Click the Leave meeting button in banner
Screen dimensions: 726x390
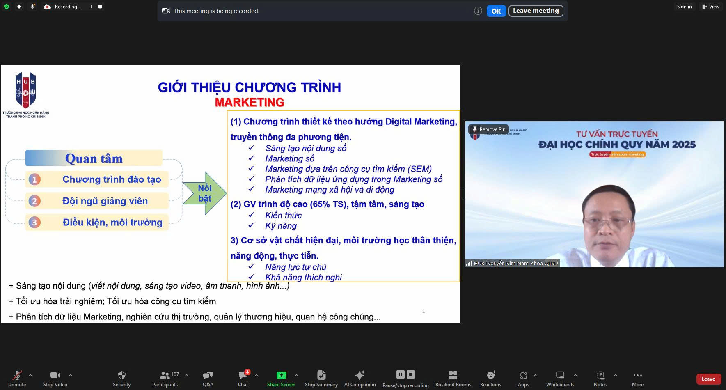(536, 11)
